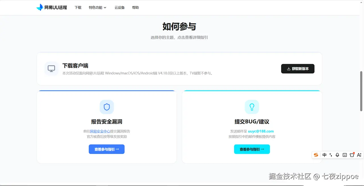The width and height of the screenshot is (364, 186).
Task: Open the 下载 menu item
Action: (78, 8)
